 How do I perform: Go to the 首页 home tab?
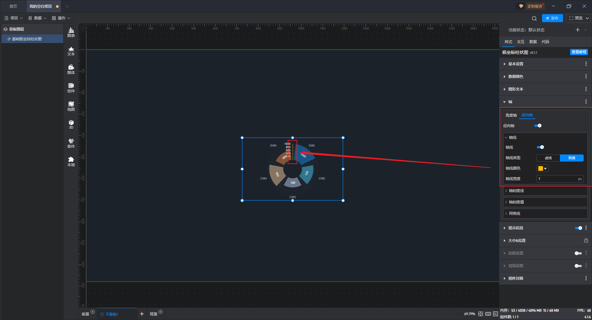(x=13, y=6)
